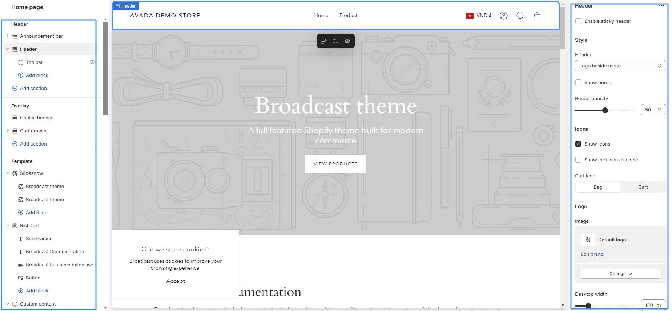Open the cart bag icon in store header
The height and width of the screenshot is (311, 672).
537,16
